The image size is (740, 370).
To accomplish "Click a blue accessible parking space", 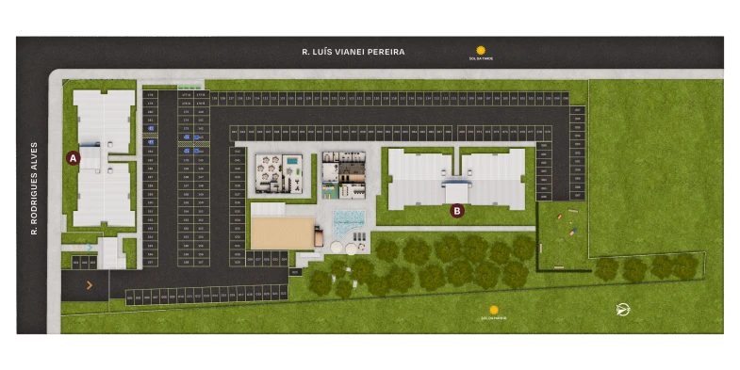I will click(x=151, y=128).
